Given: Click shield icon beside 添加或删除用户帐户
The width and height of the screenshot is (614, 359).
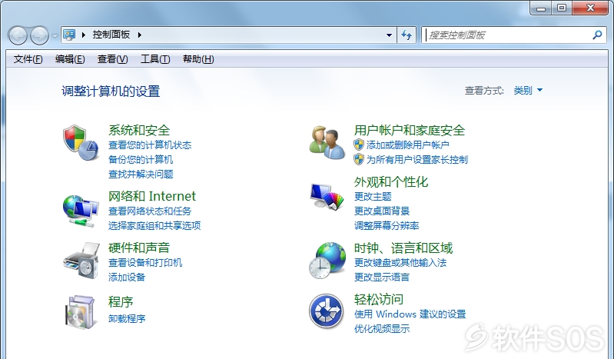Looking at the screenshot, I should coord(359,145).
